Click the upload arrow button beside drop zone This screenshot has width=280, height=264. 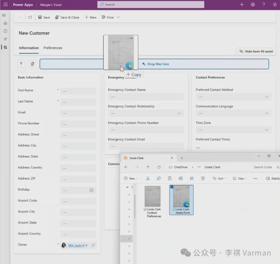[21, 64]
